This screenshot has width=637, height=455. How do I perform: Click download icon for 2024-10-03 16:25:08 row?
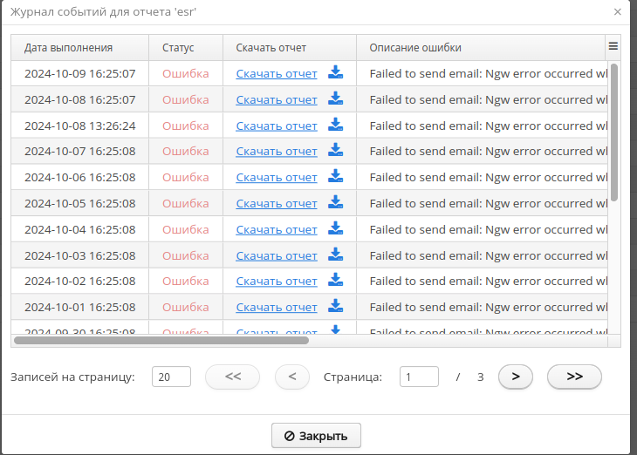(336, 255)
